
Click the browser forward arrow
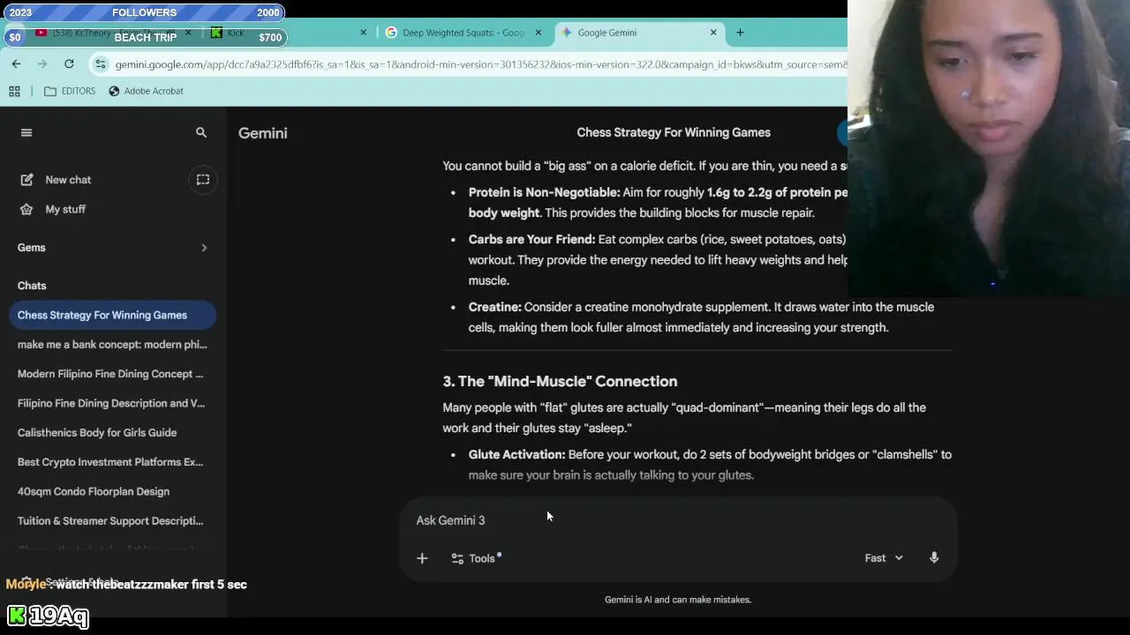coord(41,63)
